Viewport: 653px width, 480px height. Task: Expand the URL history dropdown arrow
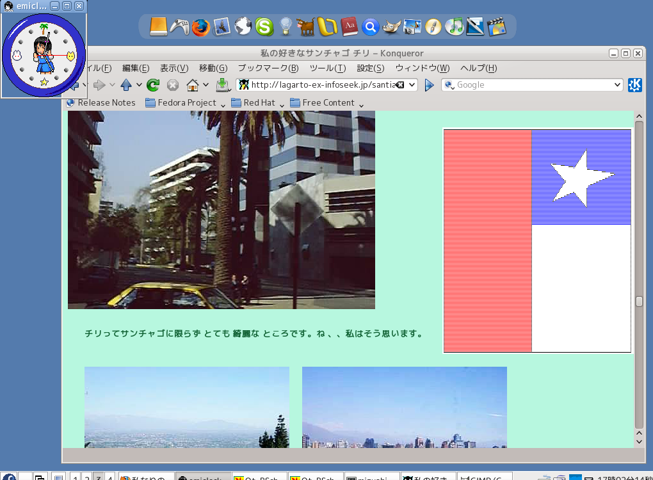point(412,84)
